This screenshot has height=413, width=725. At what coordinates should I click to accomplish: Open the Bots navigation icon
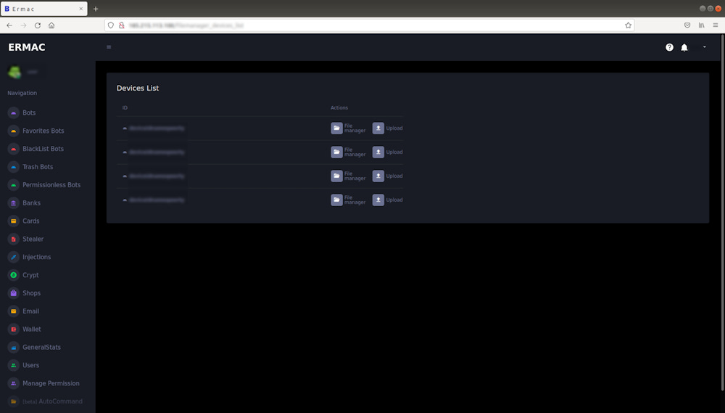point(13,113)
